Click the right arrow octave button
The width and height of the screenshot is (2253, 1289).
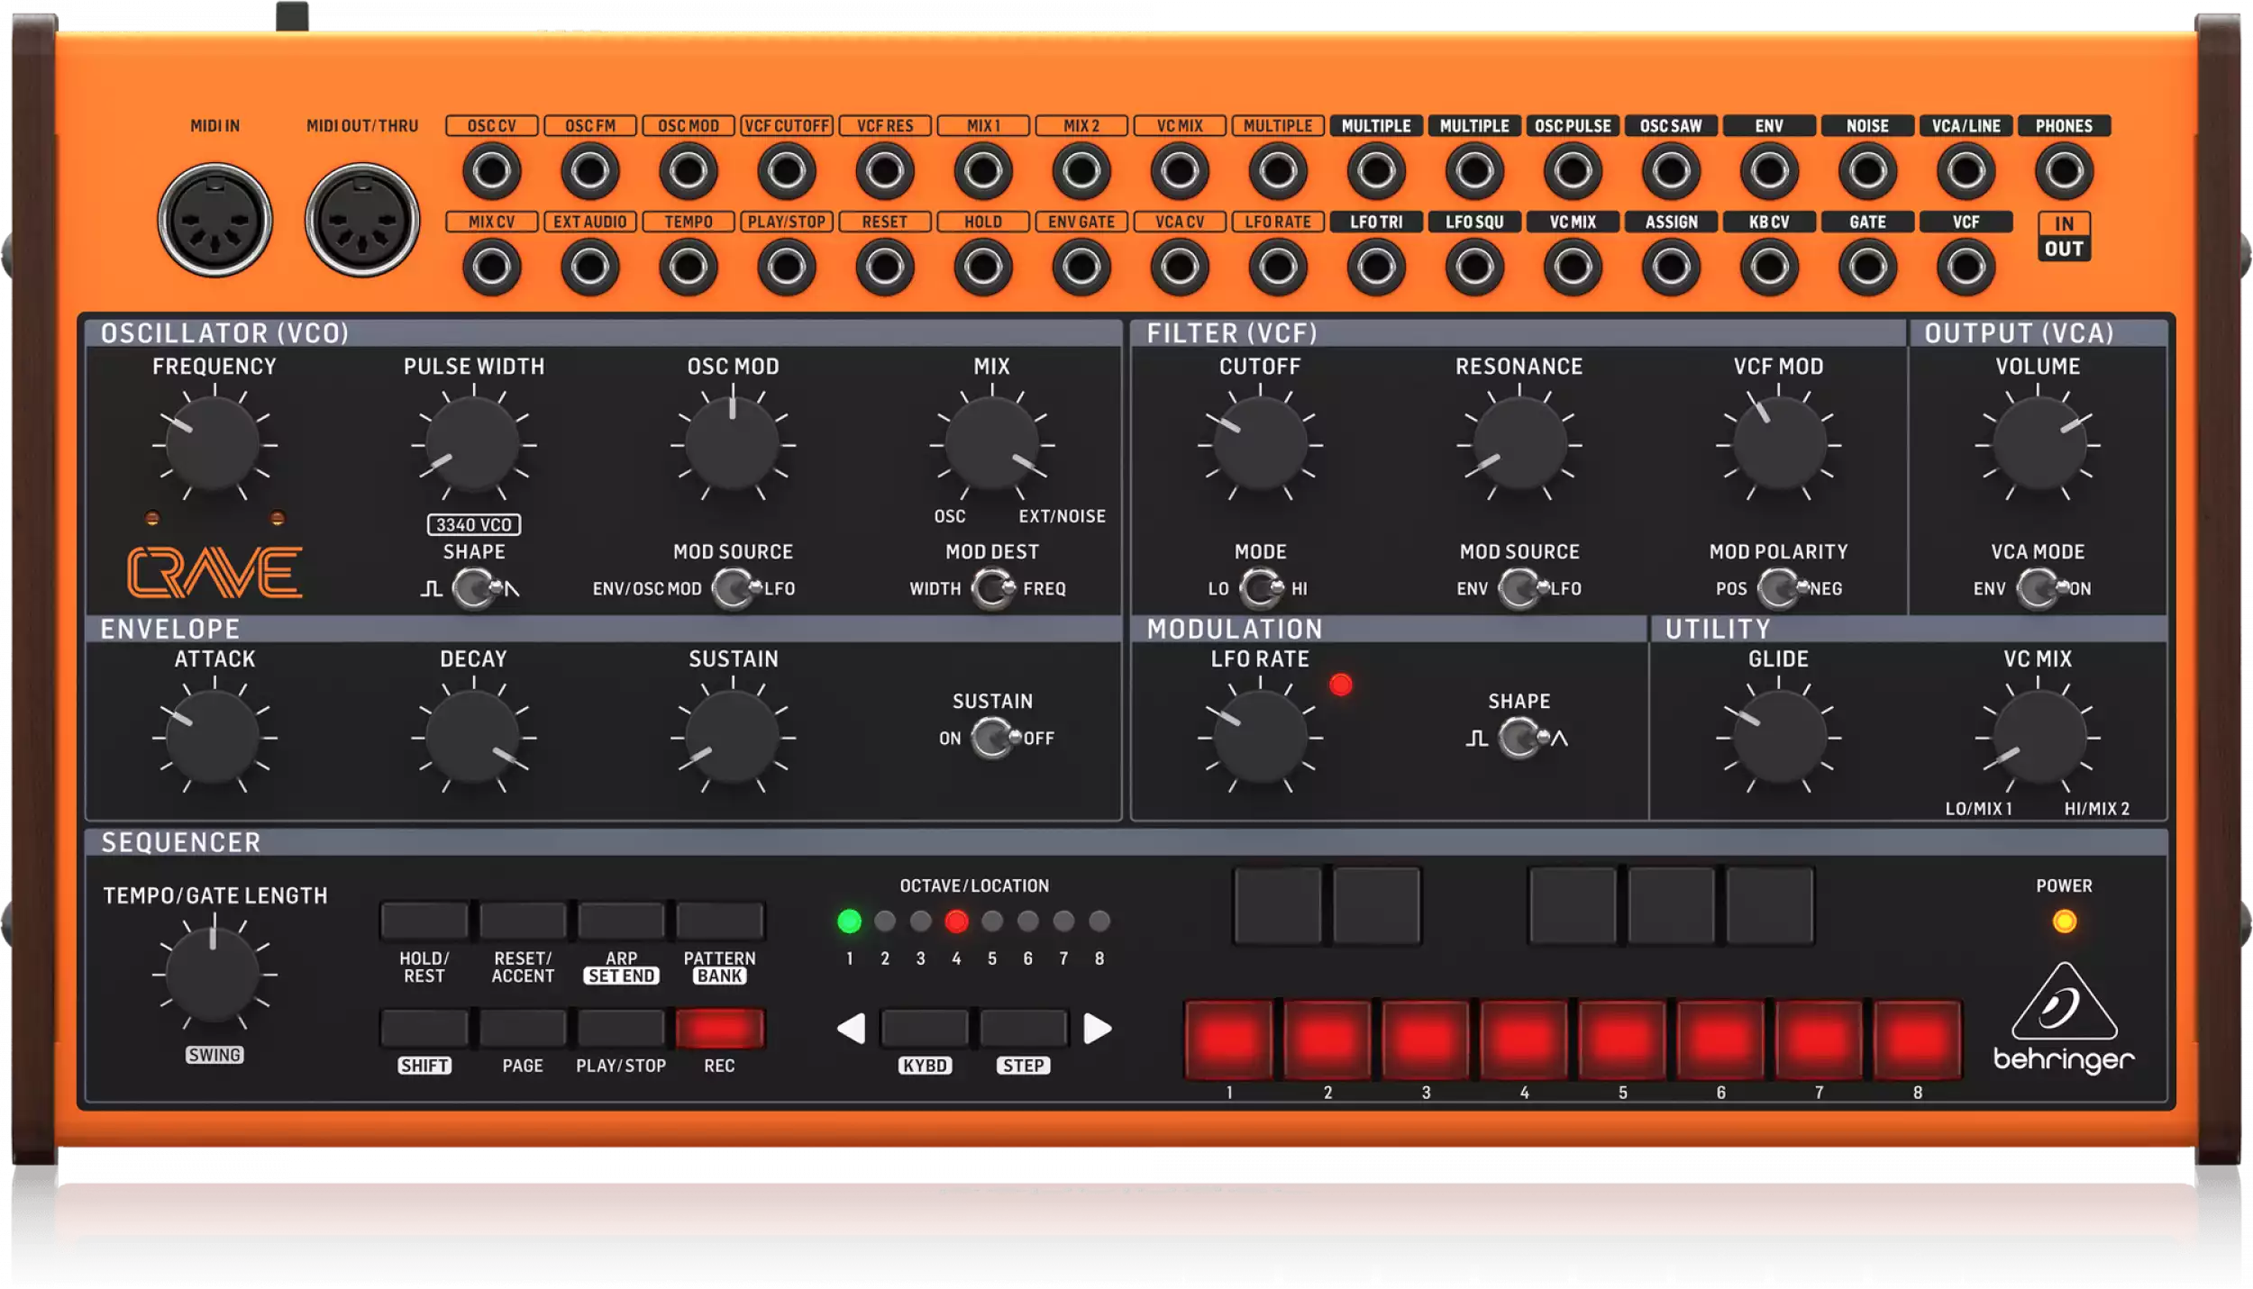pyautogui.click(x=1097, y=1028)
